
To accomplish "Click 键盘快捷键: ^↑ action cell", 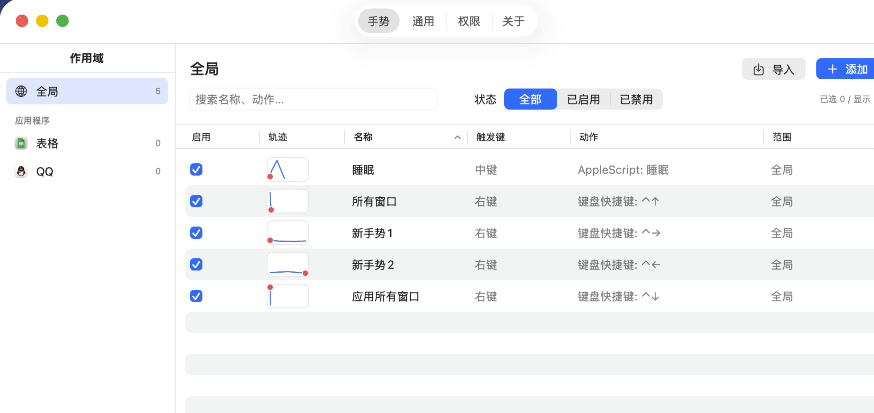I will [619, 201].
